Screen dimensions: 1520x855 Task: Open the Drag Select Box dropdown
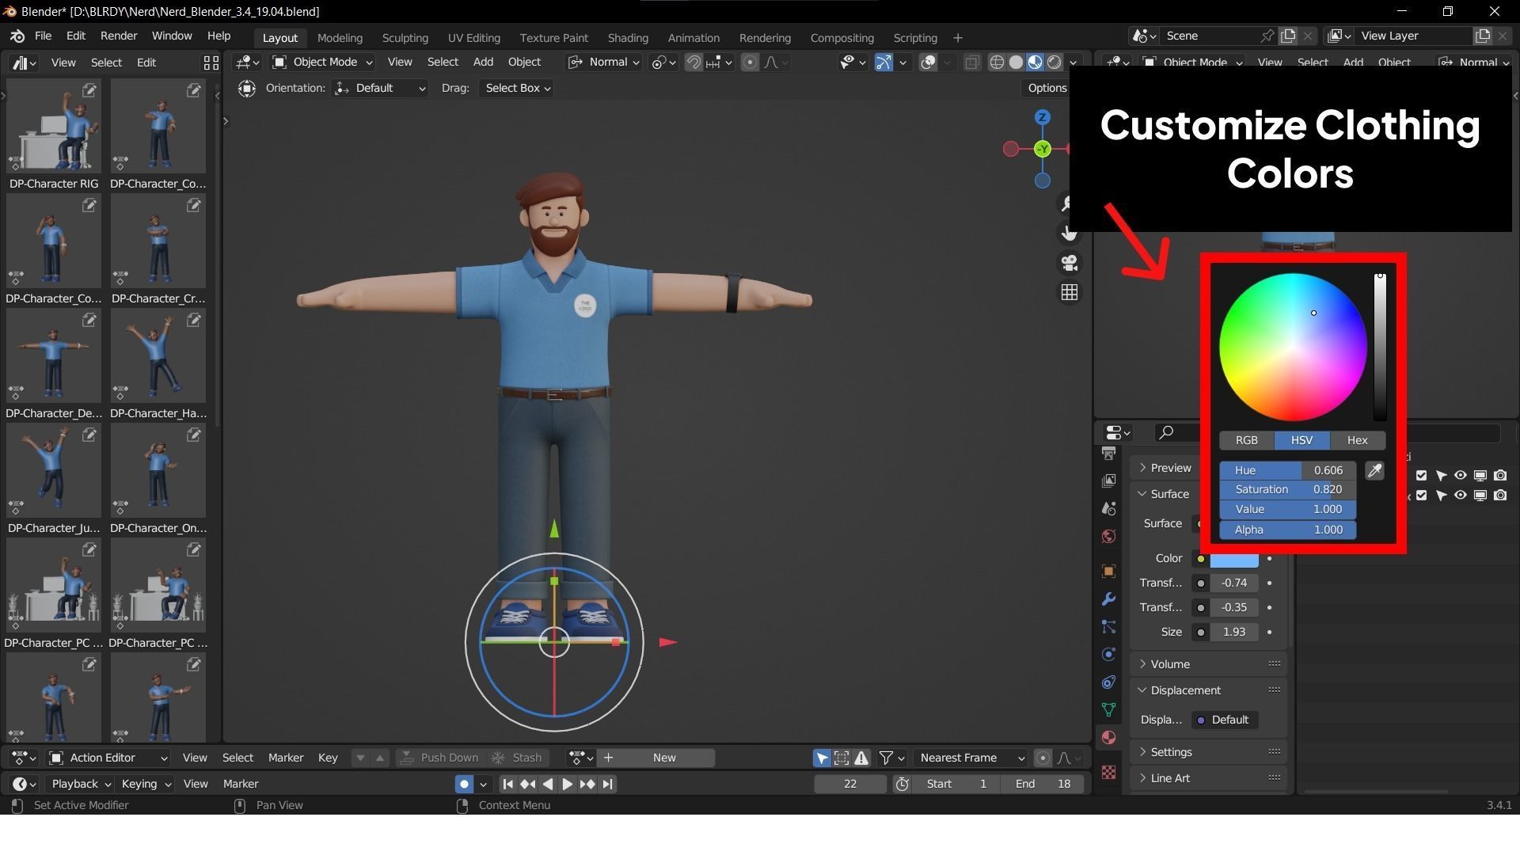pyautogui.click(x=517, y=88)
